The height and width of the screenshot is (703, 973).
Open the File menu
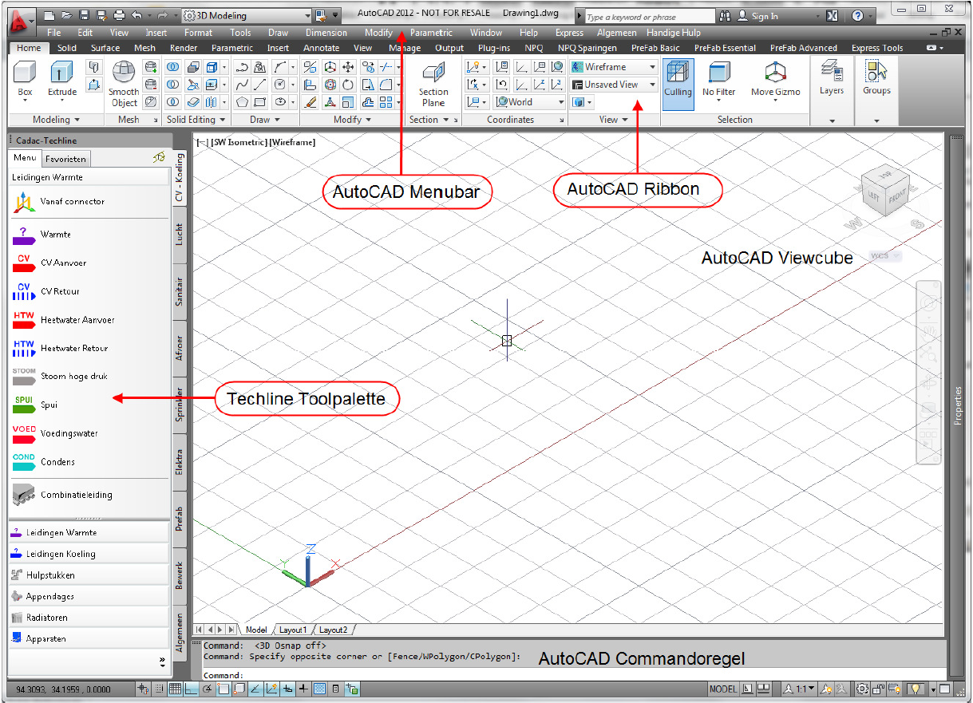53,33
